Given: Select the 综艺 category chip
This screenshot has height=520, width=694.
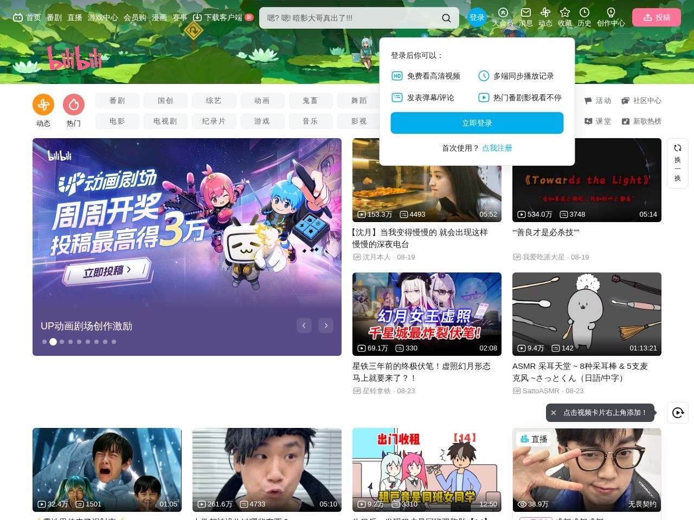Looking at the screenshot, I should (214, 101).
